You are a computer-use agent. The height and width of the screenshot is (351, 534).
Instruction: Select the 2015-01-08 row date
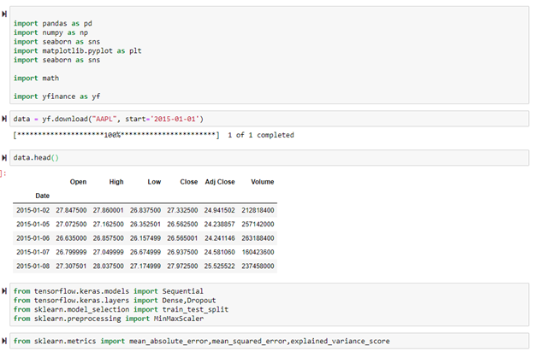[x=33, y=266]
